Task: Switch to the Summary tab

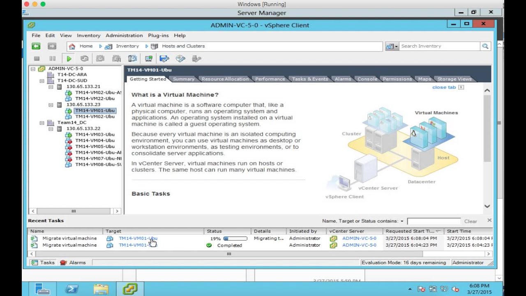Action: (x=183, y=79)
